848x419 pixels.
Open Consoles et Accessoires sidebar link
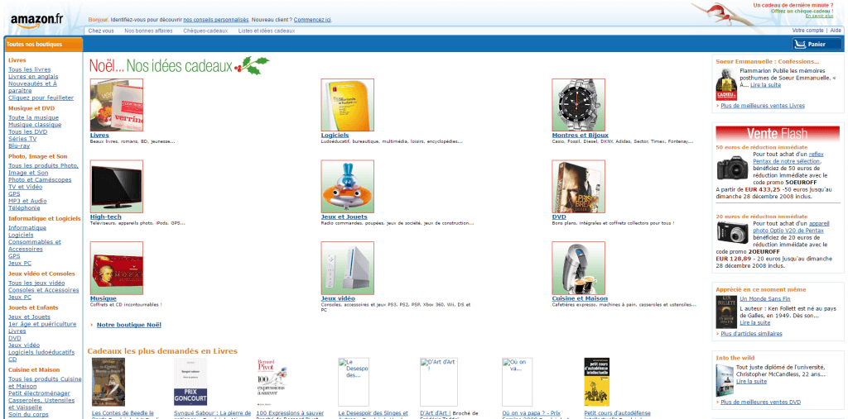click(x=43, y=290)
